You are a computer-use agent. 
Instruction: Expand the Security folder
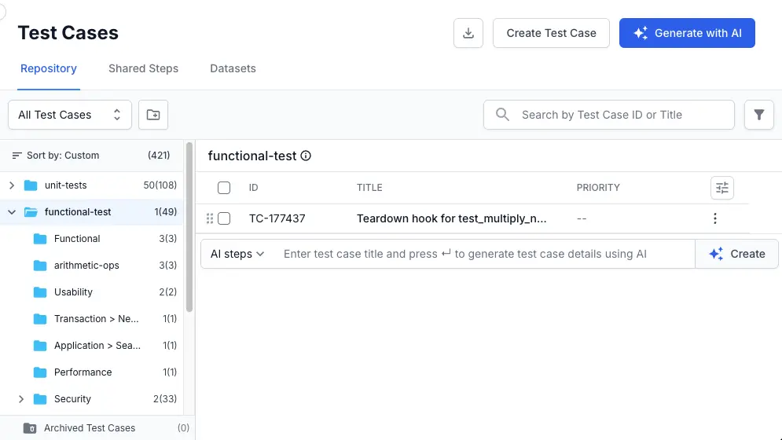(21, 399)
